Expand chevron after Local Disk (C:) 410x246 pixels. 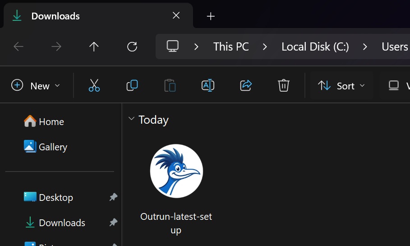365,47
